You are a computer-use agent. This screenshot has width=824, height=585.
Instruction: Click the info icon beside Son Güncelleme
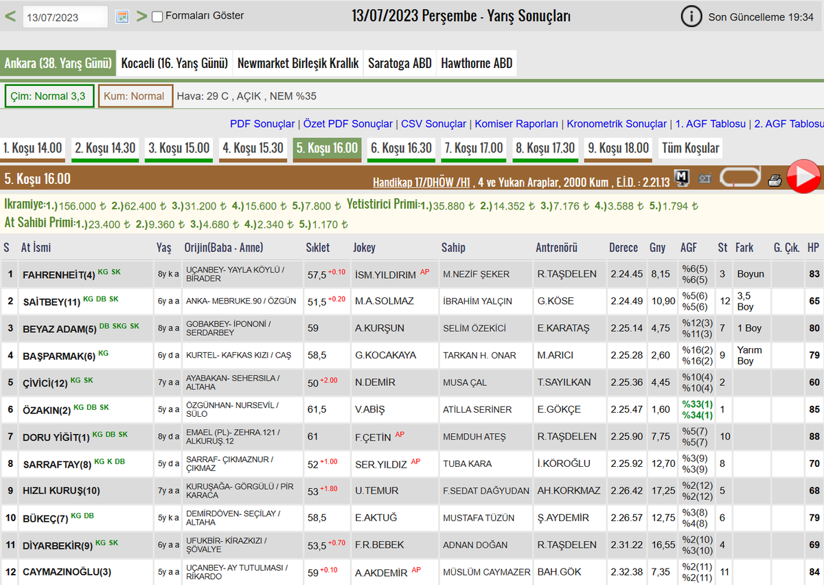[x=691, y=16]
